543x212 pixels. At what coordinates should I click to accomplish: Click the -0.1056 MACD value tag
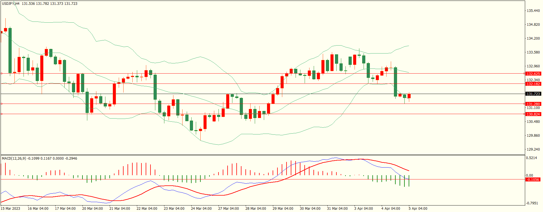click(x=533, y=179)
